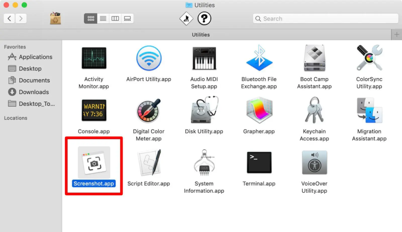402x232 pixels.
Task: Select the Grapher.app icon
Action: point(259,110)
